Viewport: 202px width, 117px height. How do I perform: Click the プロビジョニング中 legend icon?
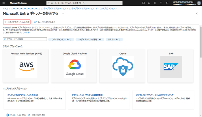[29, 115]
